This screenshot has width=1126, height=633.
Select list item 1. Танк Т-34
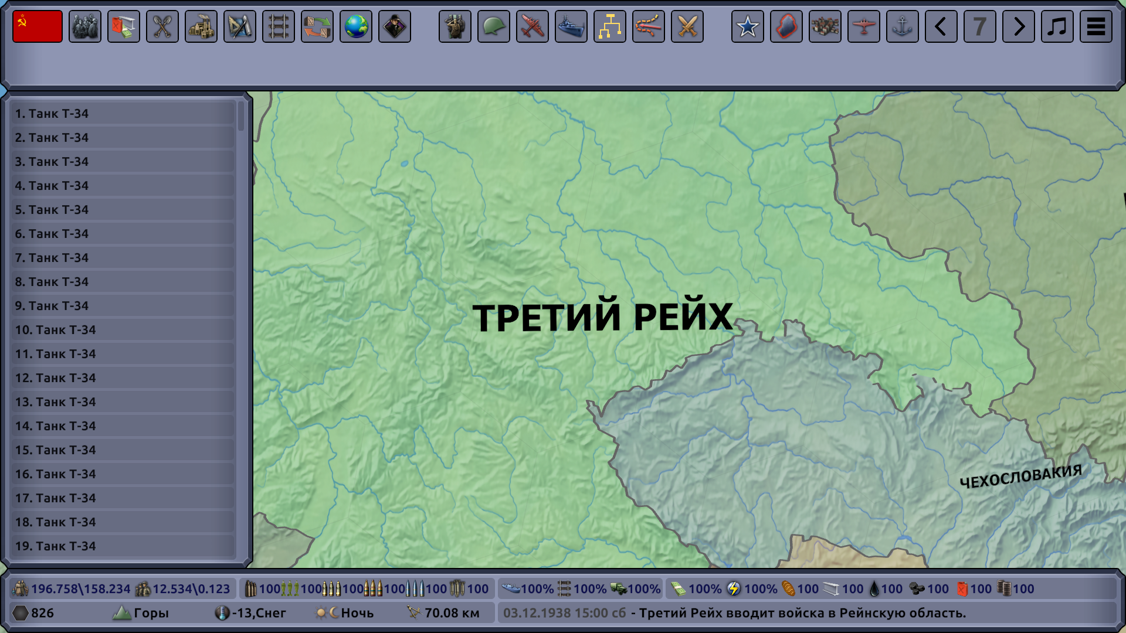[x=123, y=114]
